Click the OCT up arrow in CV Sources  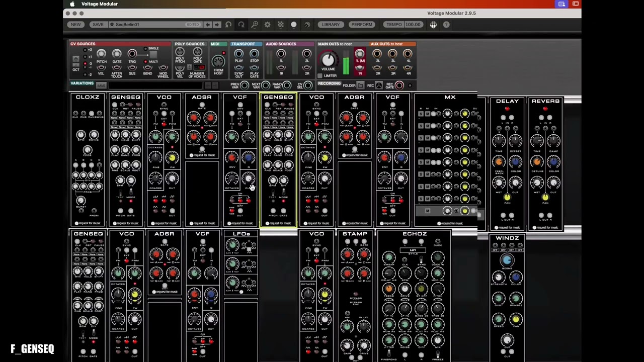pyautogui.click(x=76, y=59)
